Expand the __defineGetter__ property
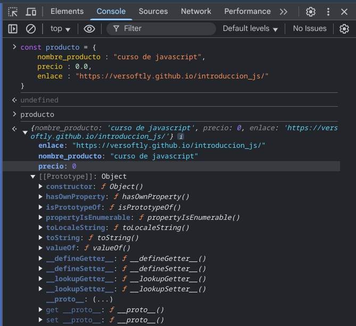356x326 pixels. [40, 258]
